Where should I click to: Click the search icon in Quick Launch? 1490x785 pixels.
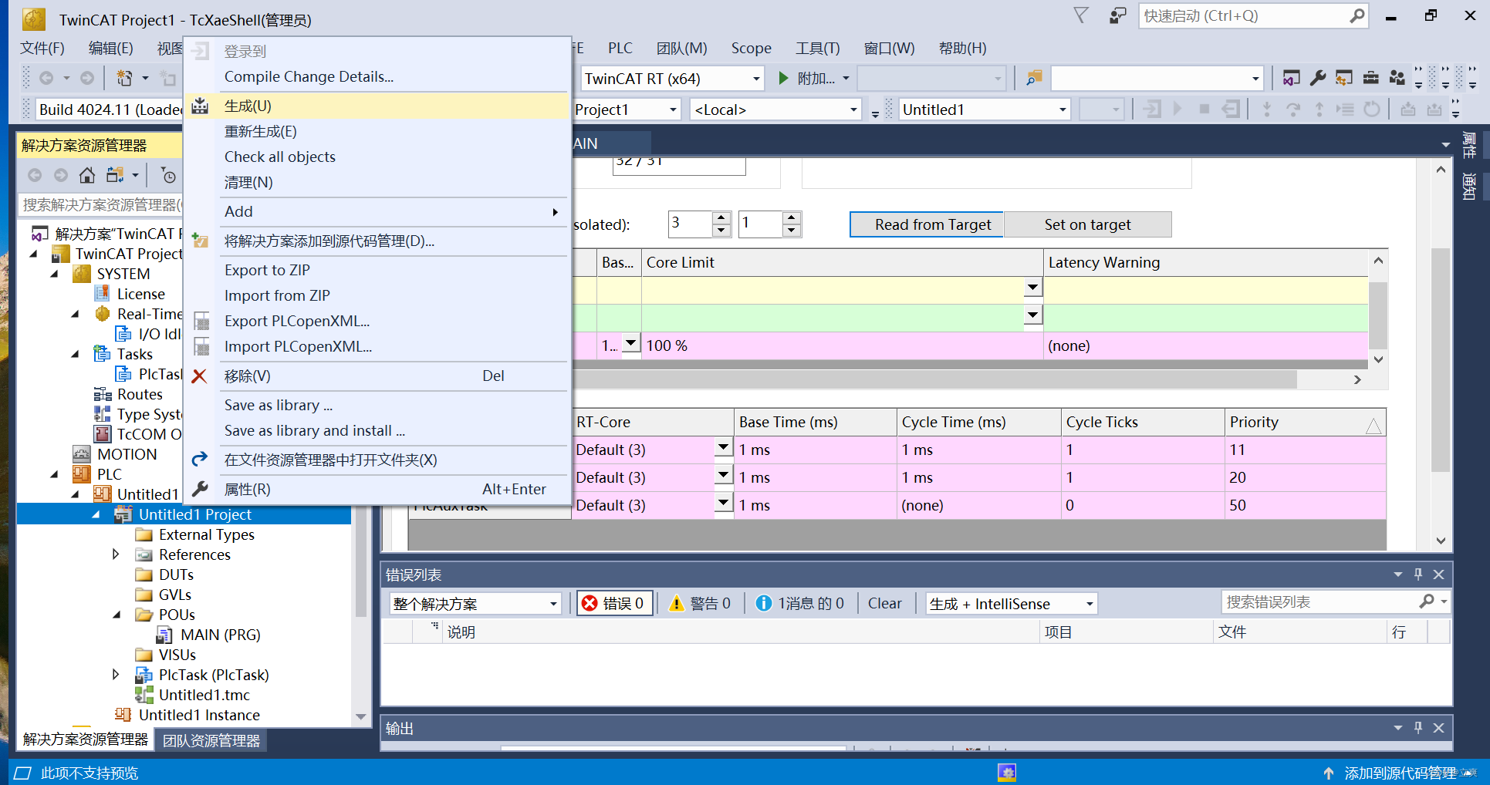click(x=1357, y=15)
